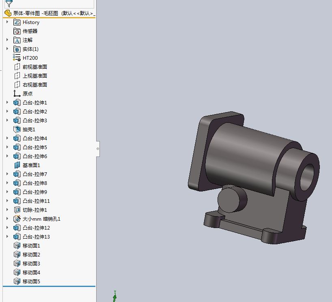332x302 pixels.
Task: Expand the 实体(1) node arrow
Action: coord(7,48)
